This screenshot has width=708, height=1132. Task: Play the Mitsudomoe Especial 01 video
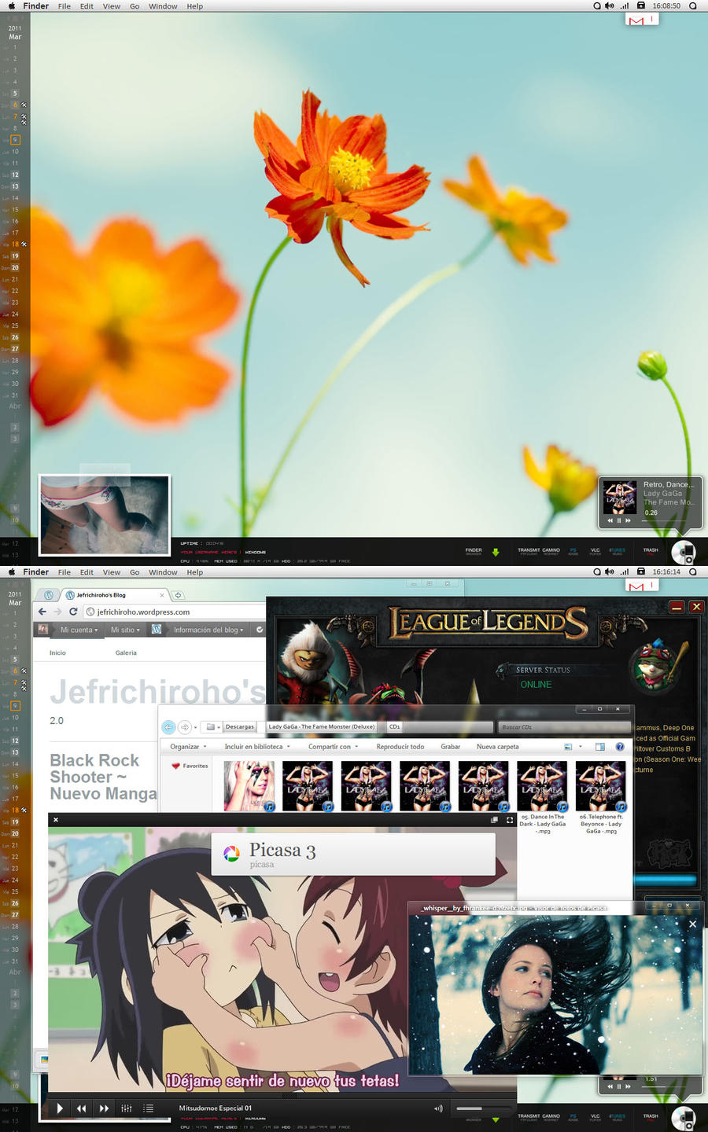60,1108
